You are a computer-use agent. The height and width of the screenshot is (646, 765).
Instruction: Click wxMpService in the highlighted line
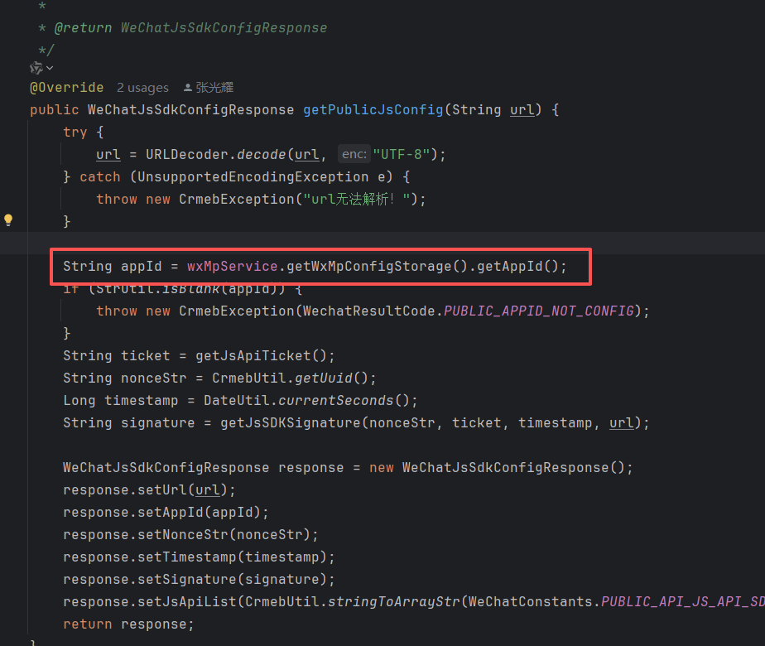coord(233,266)
